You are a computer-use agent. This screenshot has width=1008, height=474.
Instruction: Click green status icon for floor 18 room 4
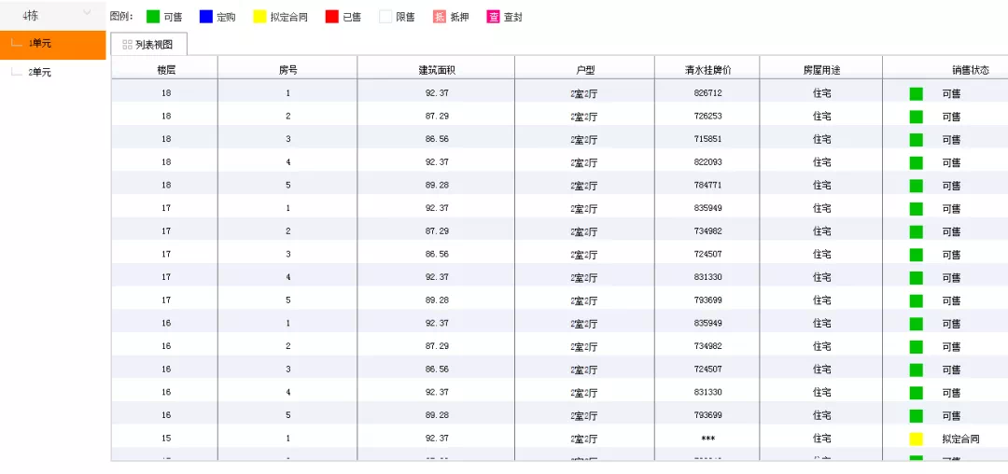point(917,163)
